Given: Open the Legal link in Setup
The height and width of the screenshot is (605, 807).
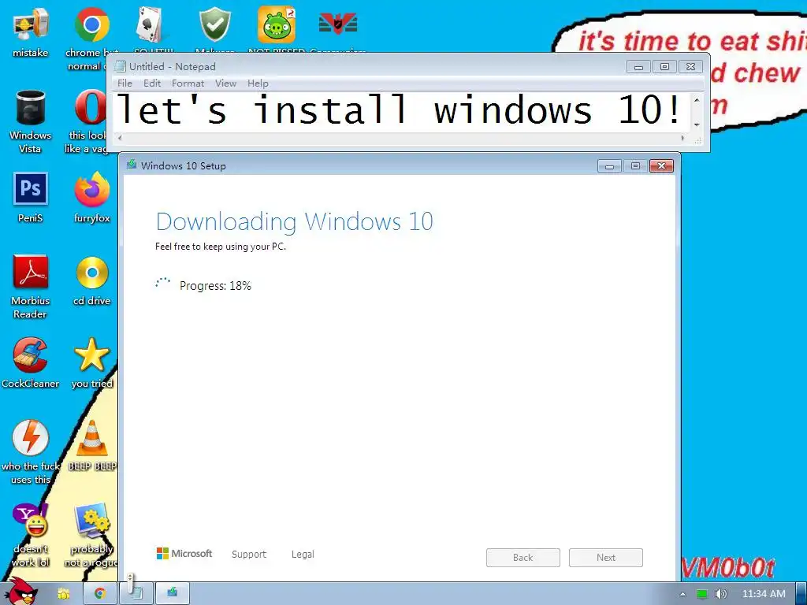Looking at the screenshot, I should click(303, 554).
